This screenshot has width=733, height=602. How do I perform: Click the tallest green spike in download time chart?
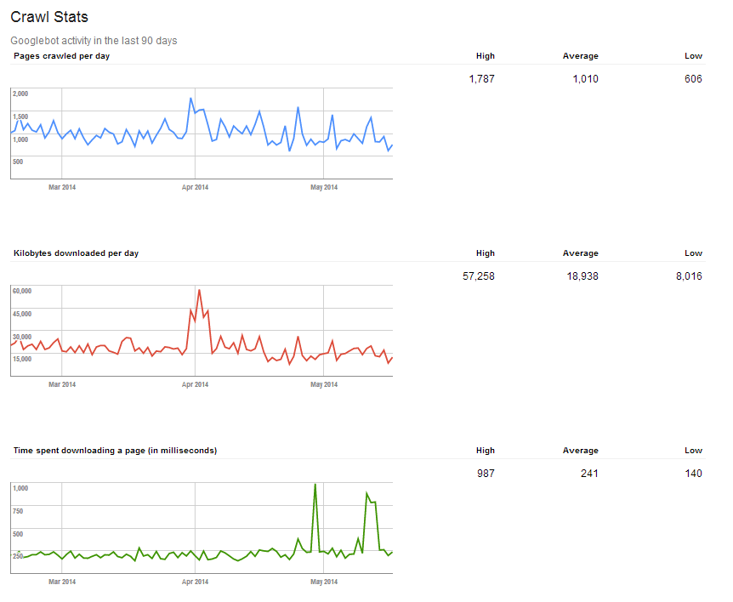click(315, 485)
